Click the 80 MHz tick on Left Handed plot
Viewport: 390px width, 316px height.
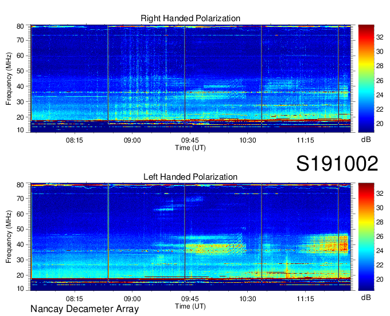[x=20, y=185]
